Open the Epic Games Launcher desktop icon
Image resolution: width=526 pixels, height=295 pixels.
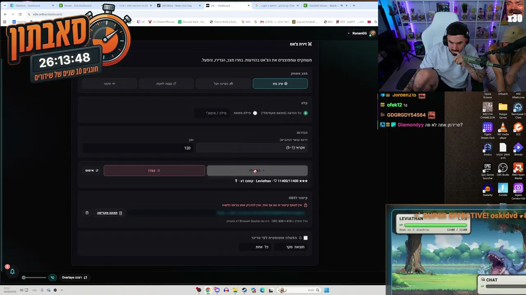487,172
